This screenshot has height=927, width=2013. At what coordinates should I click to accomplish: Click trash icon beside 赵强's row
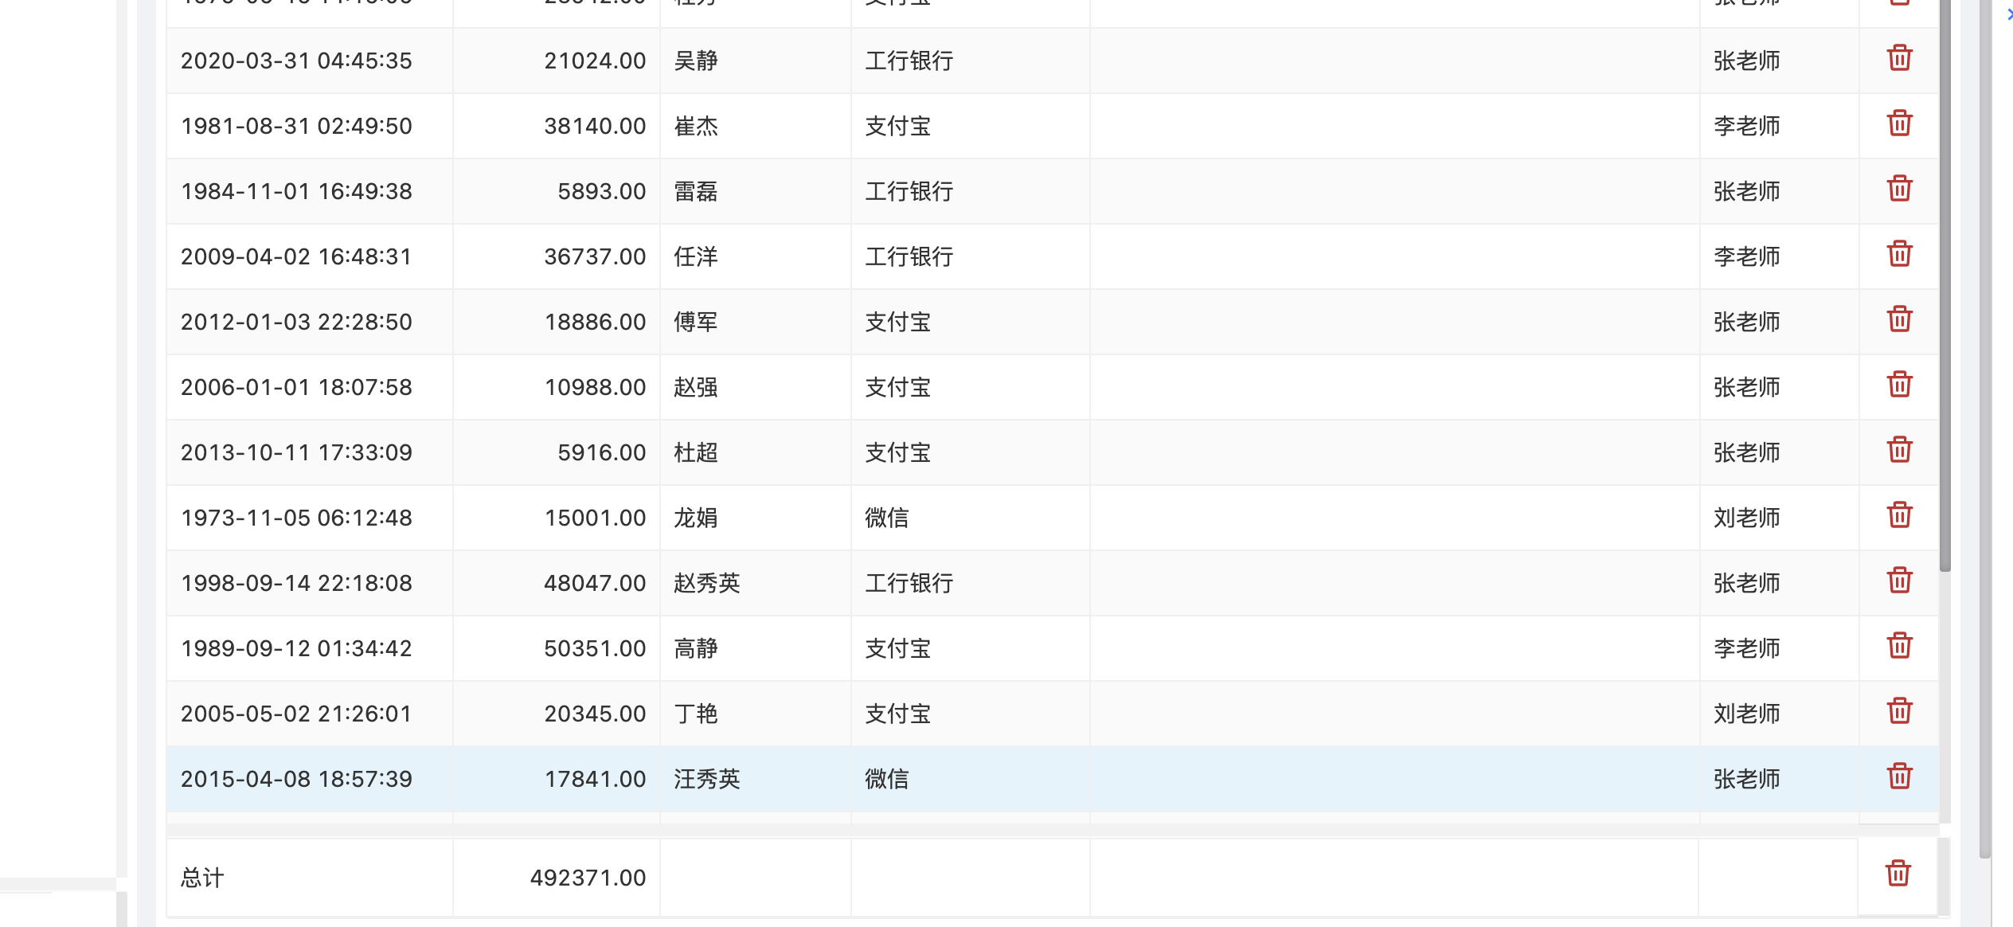pos(1901,385)
